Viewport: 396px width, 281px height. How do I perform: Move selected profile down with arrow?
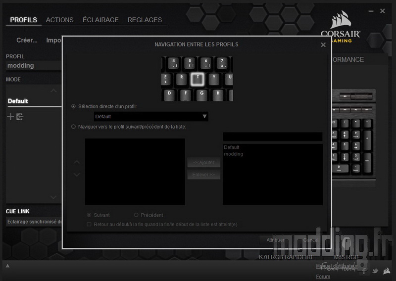pos(77,175)
